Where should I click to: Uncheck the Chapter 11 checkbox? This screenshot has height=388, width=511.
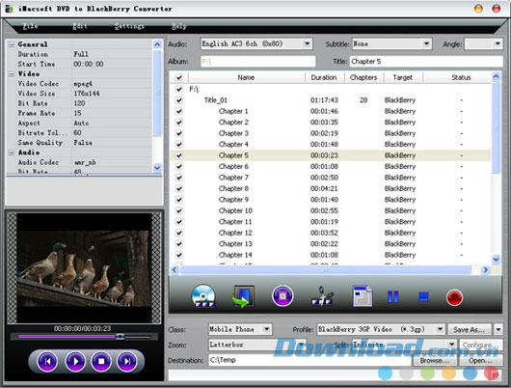pyautogui.click(x=179, y=222)
